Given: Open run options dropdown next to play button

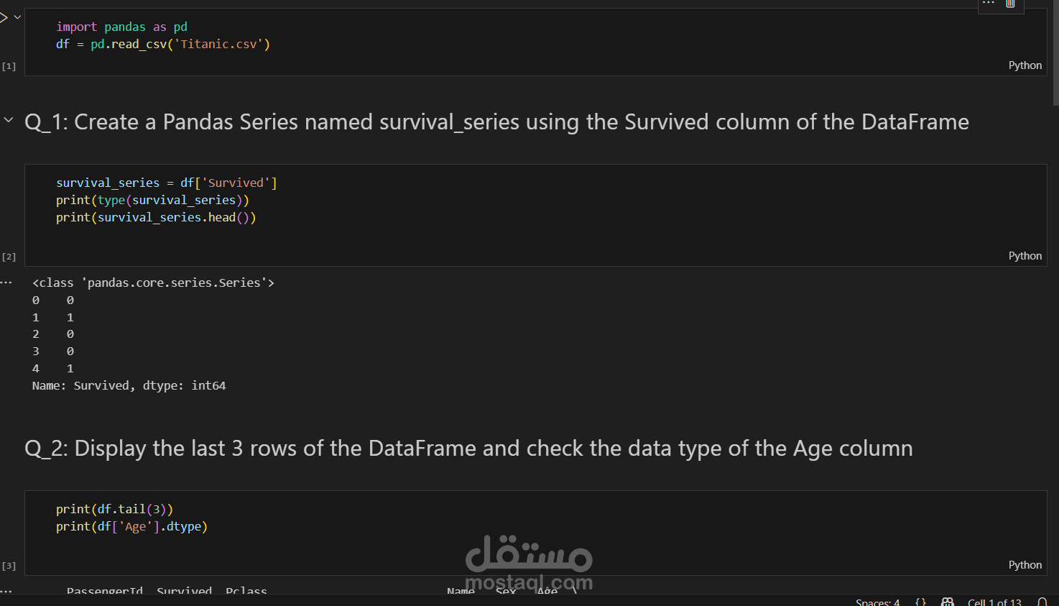Looking at the screenshot, I should click(17, 17).
